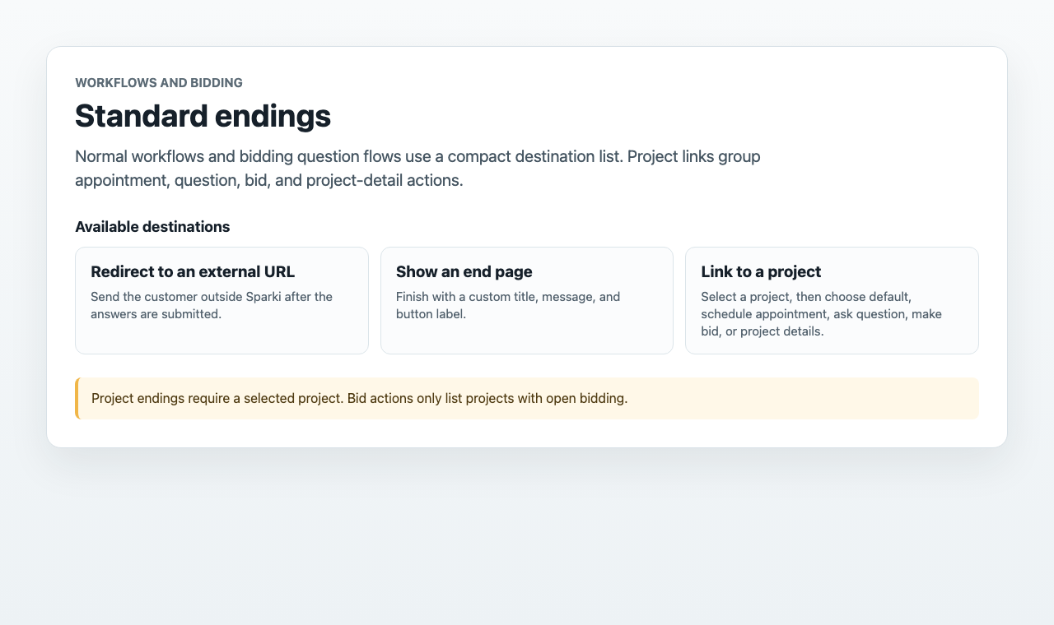
Task: Click the 'Bid actions only list projects' sentence
Action: click(x=487, y=399)
